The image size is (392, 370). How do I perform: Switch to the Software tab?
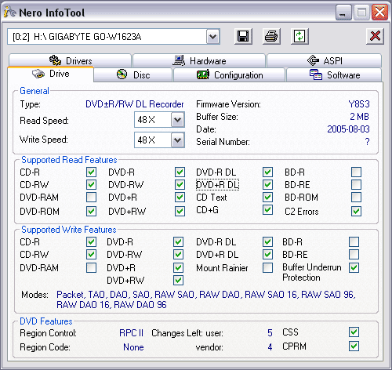334,75
